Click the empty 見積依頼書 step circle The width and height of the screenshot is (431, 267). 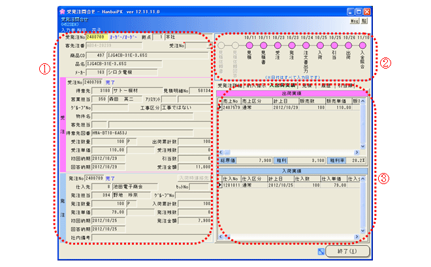(x=221, y=46)
